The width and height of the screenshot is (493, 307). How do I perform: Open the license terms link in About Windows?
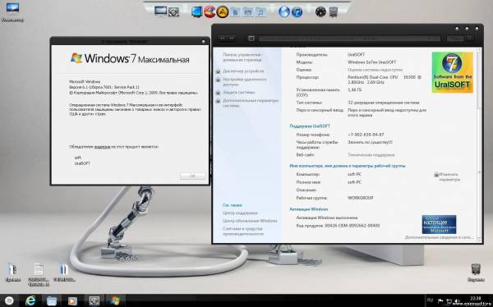[x=102, y=147]
